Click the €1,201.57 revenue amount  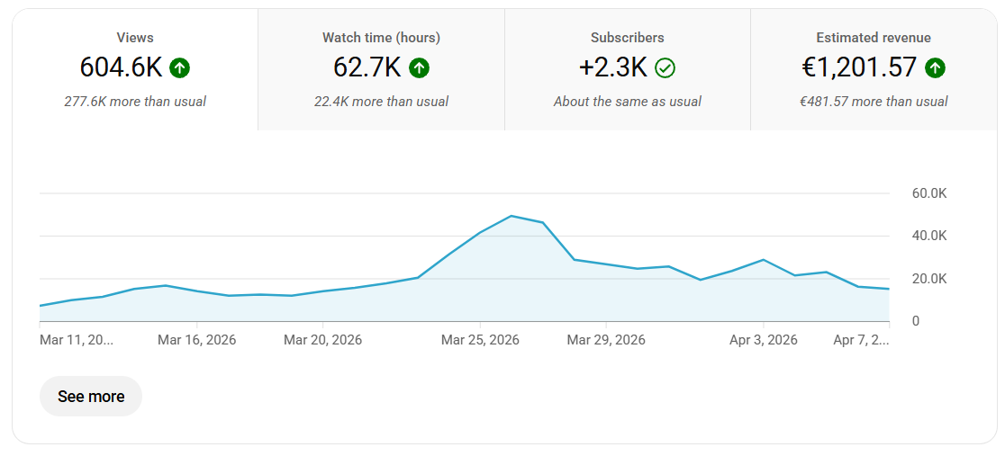coord(859,67)
